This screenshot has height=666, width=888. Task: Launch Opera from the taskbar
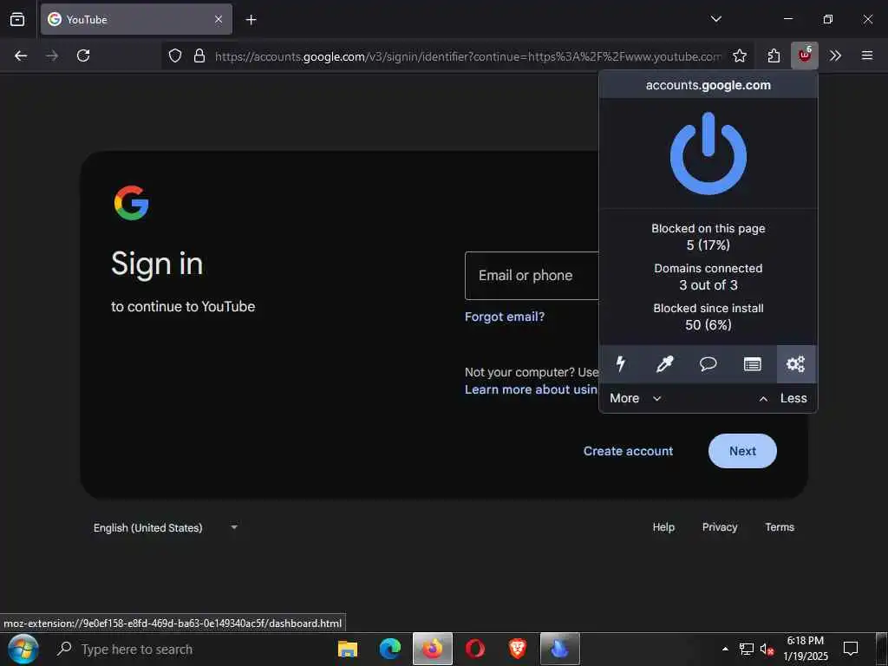coord(474,649)
